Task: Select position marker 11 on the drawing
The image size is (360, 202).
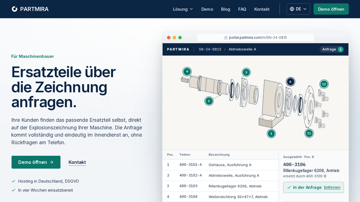Action: click(x=309, y=133)
